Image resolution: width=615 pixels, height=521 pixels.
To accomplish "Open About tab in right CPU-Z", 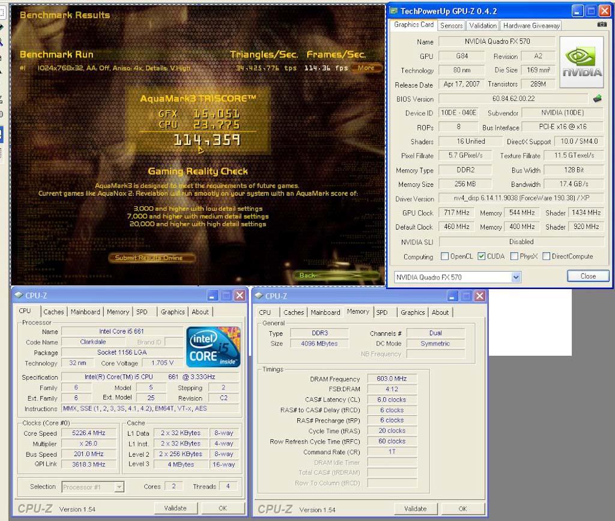I will pyautogui.click(x=440, y=312).
